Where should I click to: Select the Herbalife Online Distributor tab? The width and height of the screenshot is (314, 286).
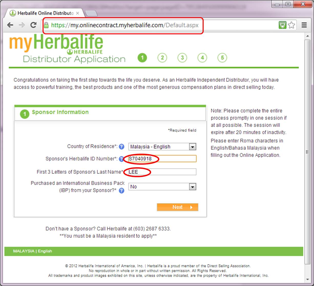(x=45, y=13)
